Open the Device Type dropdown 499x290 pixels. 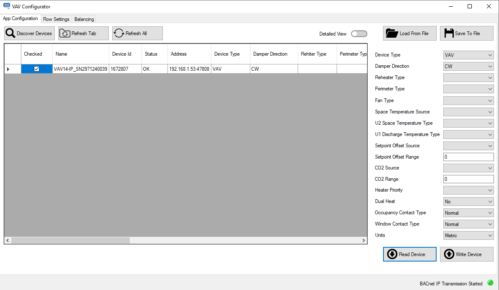tap(468, 55)
